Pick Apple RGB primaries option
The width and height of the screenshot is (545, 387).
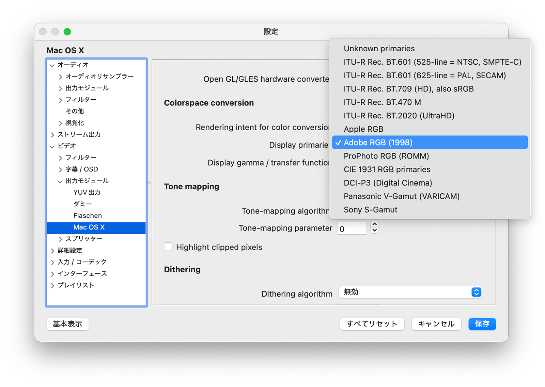pyautogui.click(x=363, y=129)
